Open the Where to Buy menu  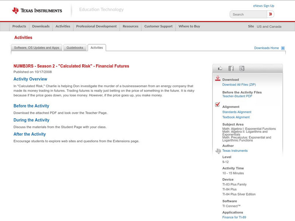tap(189, 26)
